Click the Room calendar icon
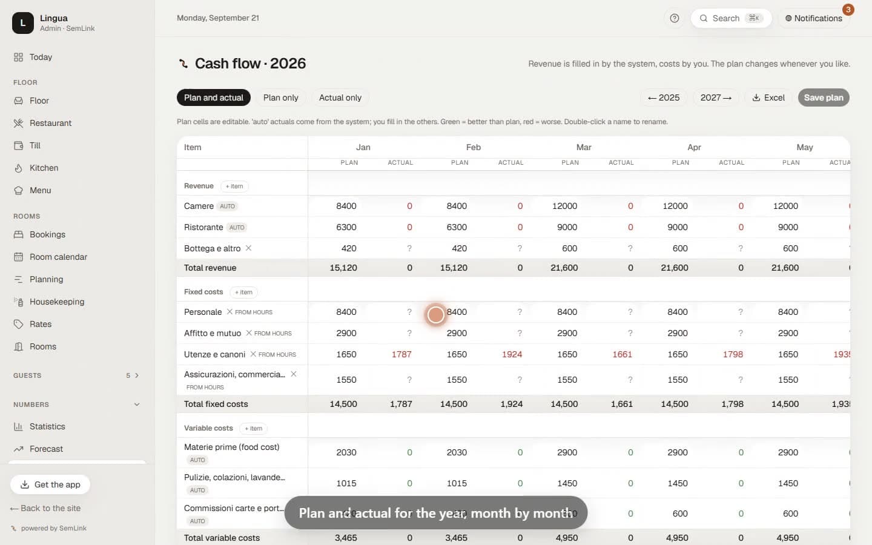Screen dimensions: 872x545 pos(18,257)
